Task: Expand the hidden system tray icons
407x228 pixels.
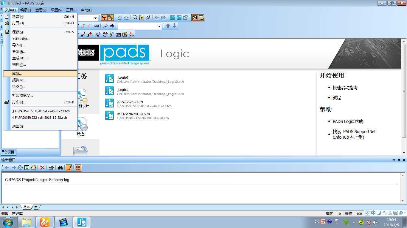Action: click(354, 222)
